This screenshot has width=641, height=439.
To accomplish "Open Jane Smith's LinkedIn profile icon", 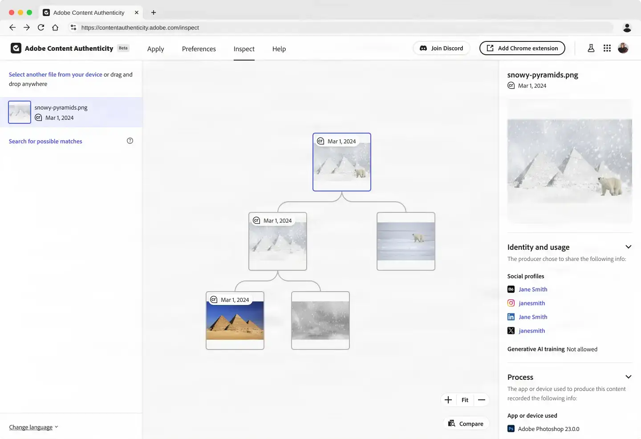I will click(510, 317).
